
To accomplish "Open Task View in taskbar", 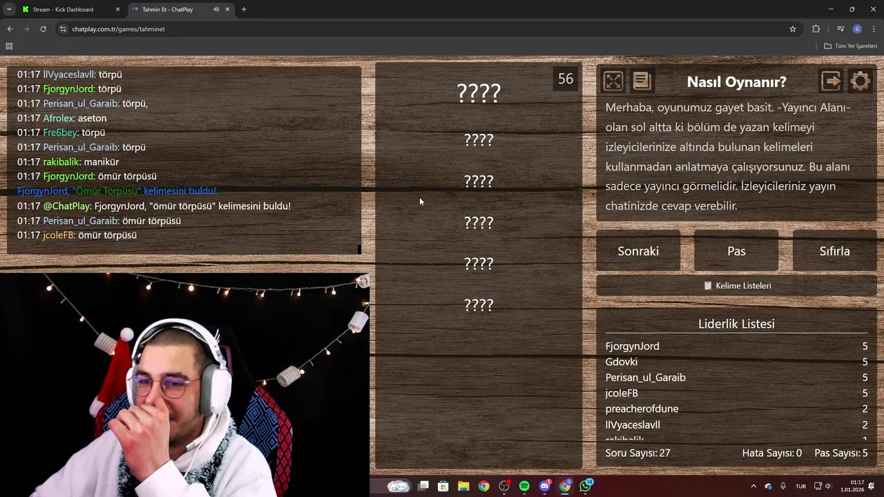I will [423, 486].
